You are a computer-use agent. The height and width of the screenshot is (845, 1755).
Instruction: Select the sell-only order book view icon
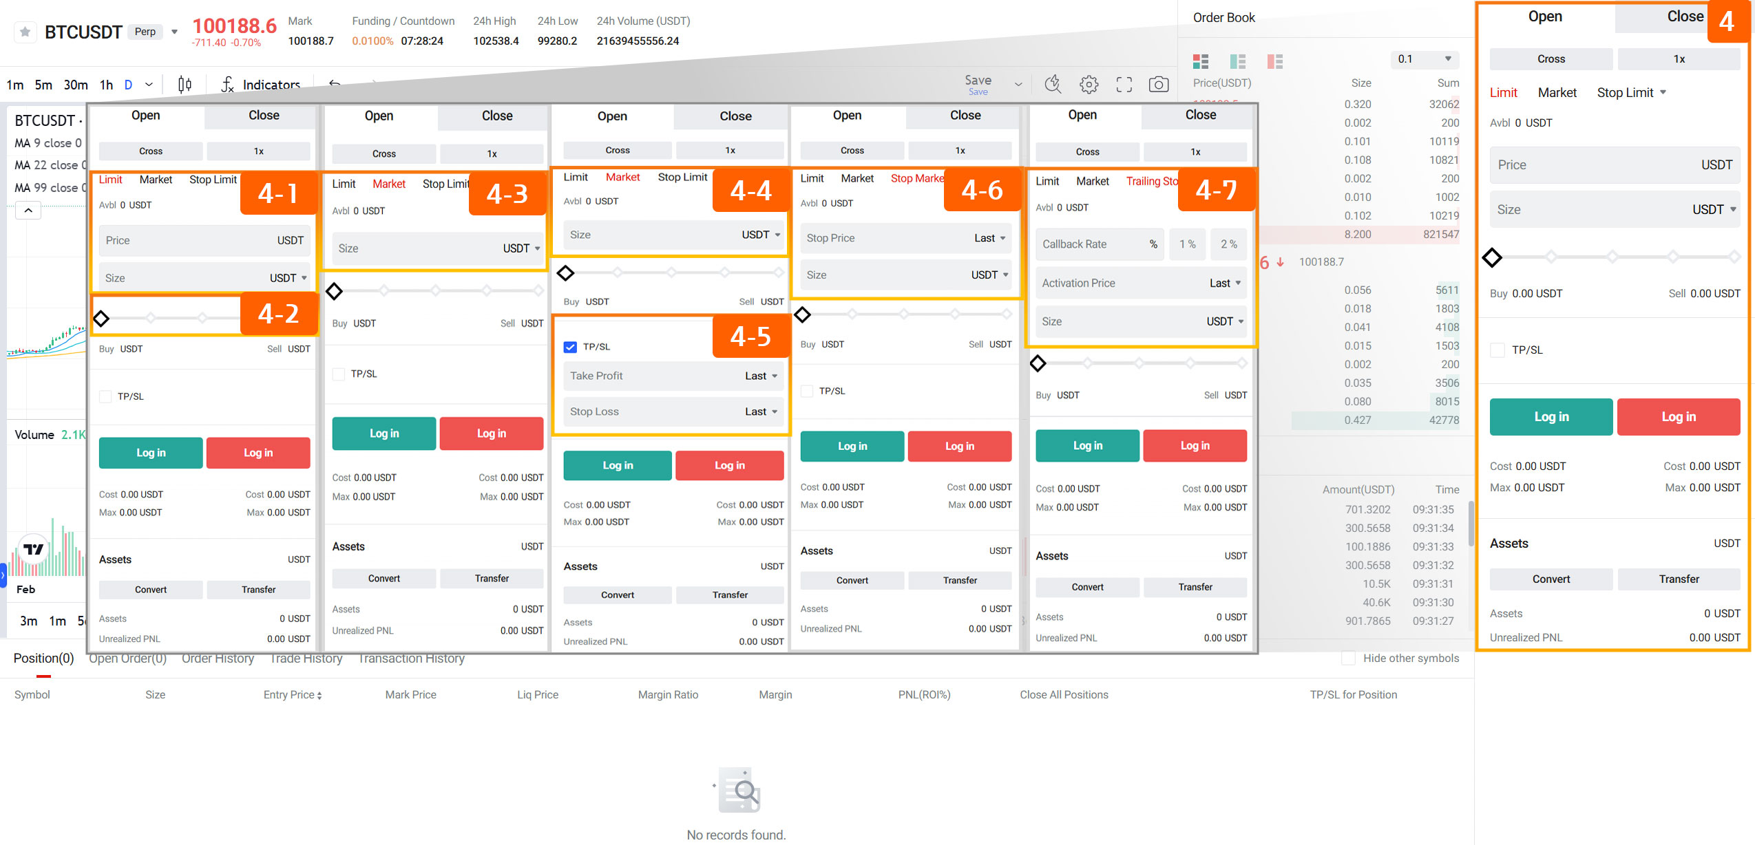point(1274,61)
